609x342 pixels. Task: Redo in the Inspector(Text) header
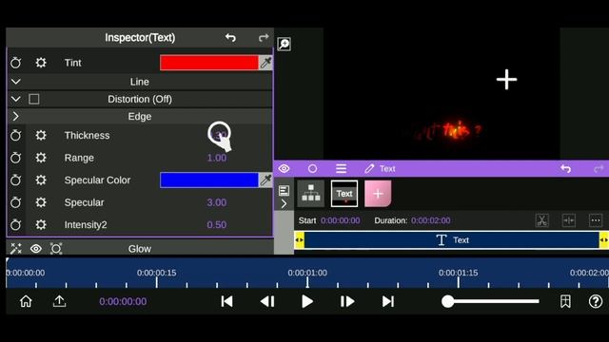264,38
